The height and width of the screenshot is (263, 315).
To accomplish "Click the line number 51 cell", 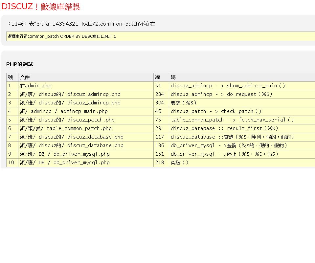I will (161, 86).
